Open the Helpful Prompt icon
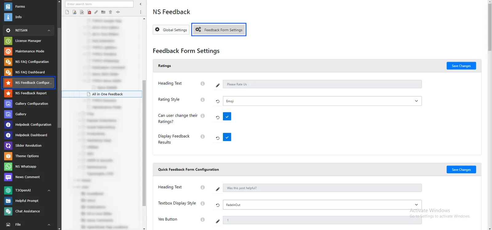Viewport: 492px width, 230px height. (8, 201)
